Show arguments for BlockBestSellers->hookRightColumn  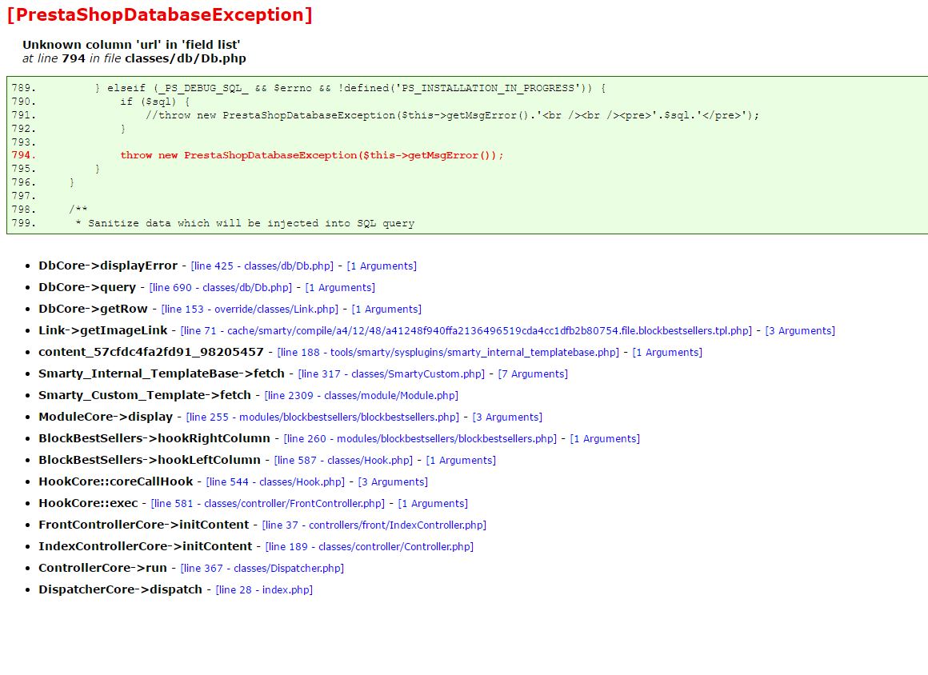[605, 439]
